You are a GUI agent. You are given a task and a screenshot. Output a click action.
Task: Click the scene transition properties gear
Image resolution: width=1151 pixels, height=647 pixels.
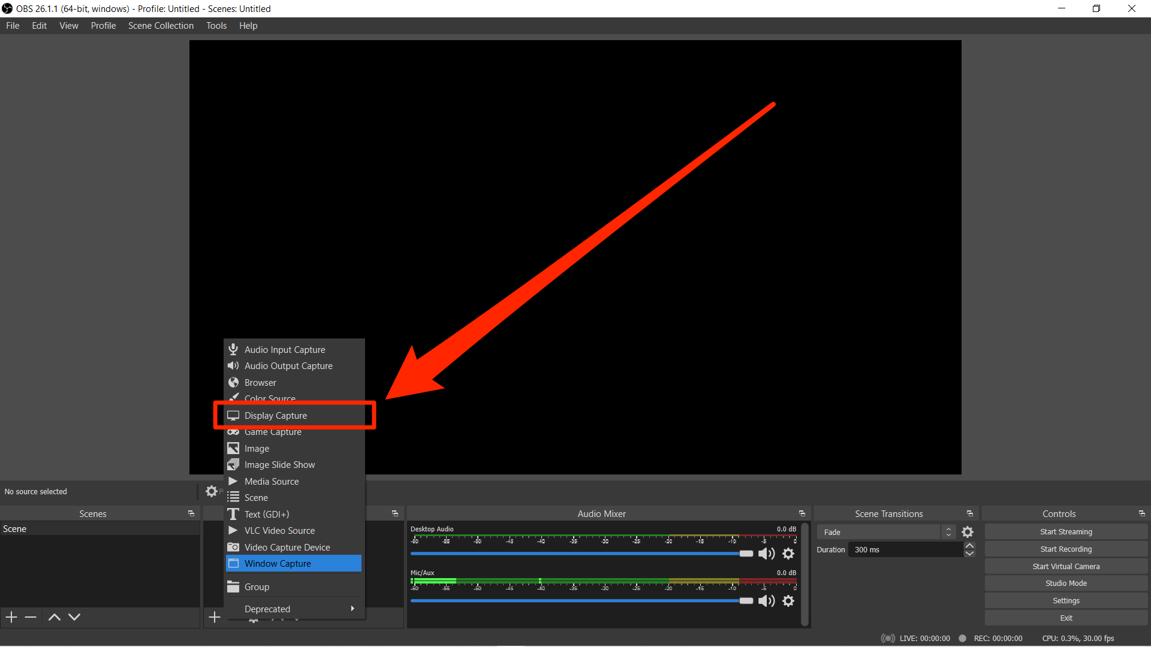tap(968, 532)
